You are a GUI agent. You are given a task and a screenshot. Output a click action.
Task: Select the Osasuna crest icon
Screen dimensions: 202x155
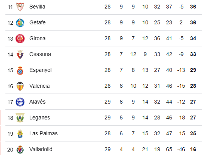pos(20,55)
